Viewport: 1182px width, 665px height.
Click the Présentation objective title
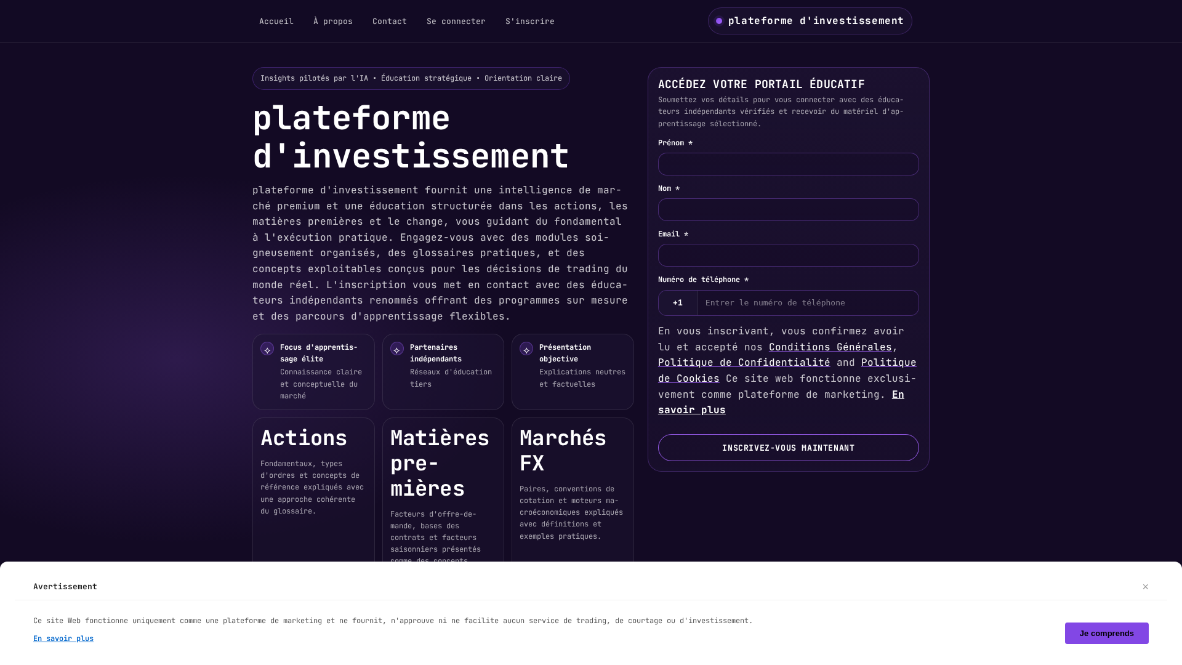565,353
